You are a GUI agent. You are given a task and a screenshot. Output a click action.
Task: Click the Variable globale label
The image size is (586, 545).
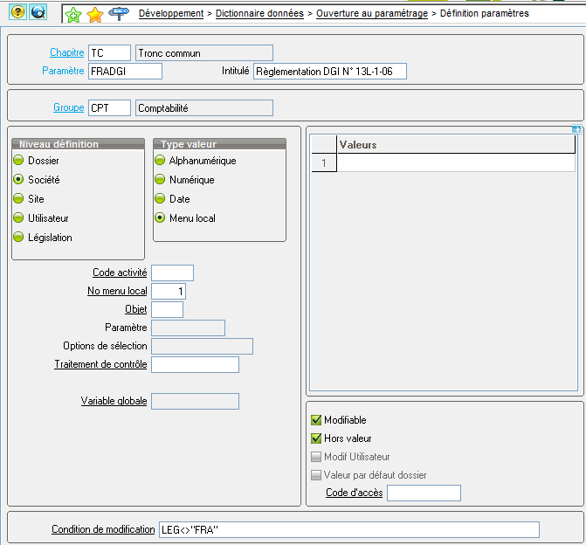point(114,401)
